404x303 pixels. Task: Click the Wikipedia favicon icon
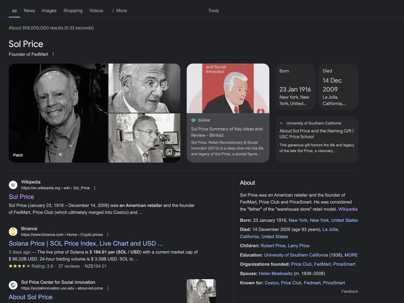coord(13,185)
